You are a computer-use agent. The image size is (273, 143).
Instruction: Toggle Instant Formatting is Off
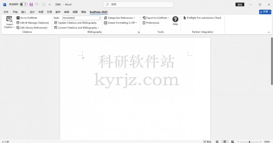coord(120,23)
